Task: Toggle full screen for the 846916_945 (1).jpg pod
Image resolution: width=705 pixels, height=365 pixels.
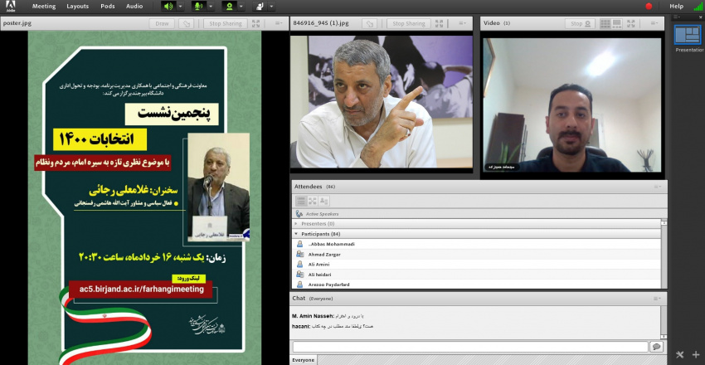Action: [440, 24]
